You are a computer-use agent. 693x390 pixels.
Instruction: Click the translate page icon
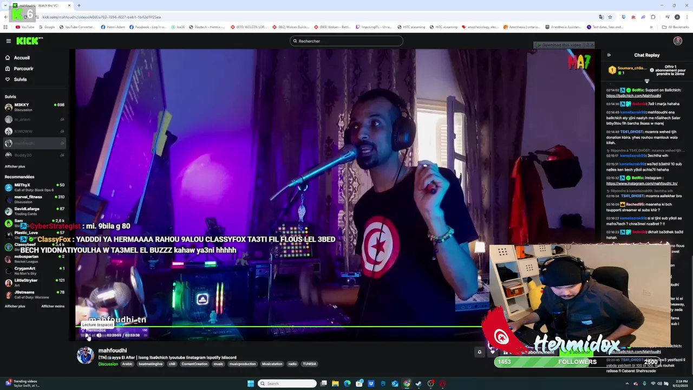(x=601, y=17)
